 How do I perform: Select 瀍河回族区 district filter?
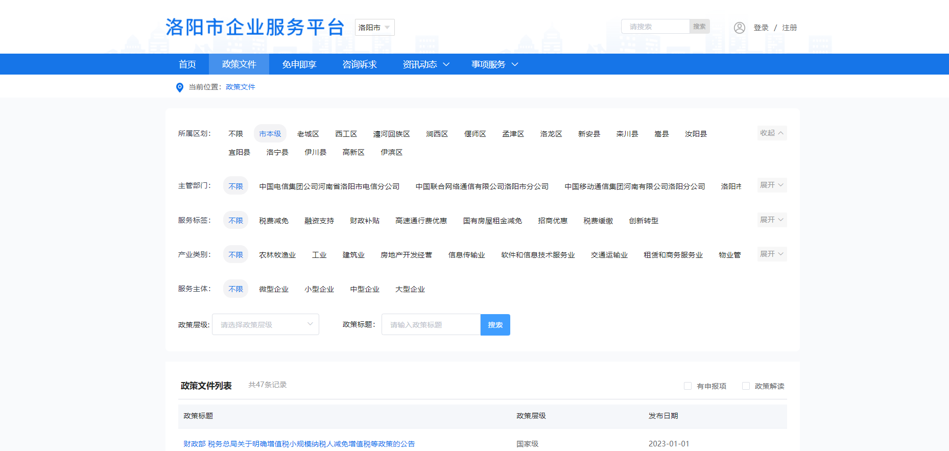[x=391, y=134]
